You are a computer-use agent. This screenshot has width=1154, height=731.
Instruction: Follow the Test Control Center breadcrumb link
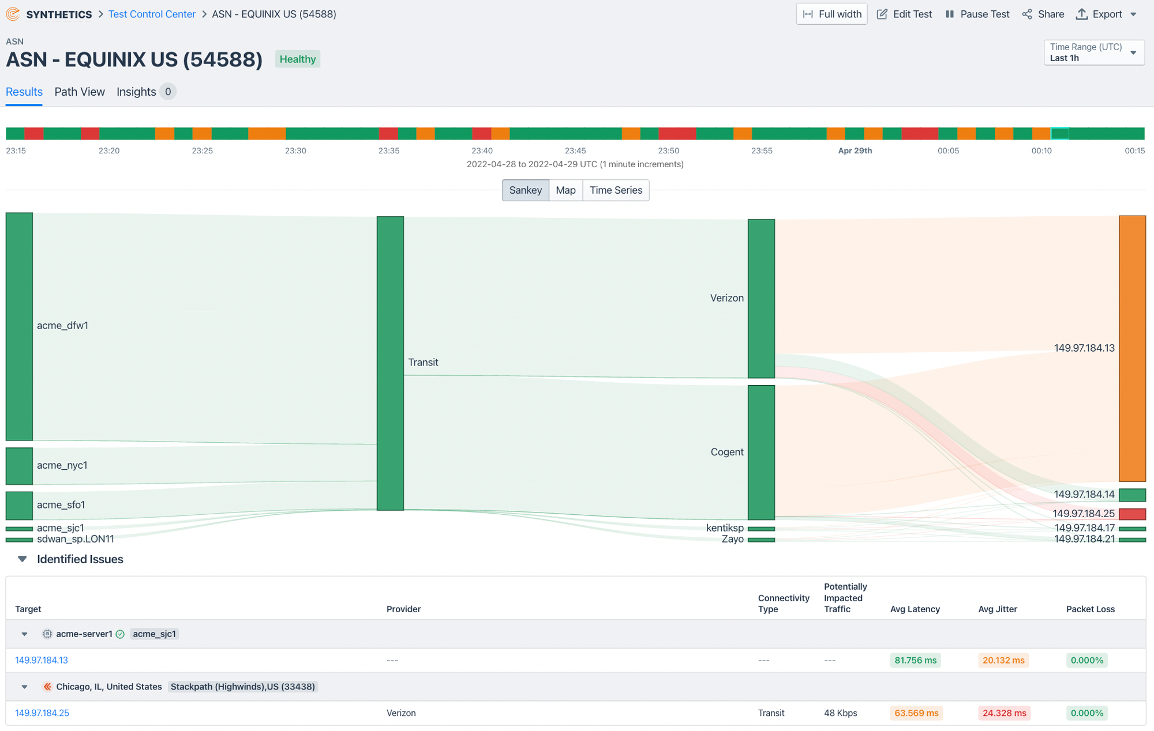point(152,14)
